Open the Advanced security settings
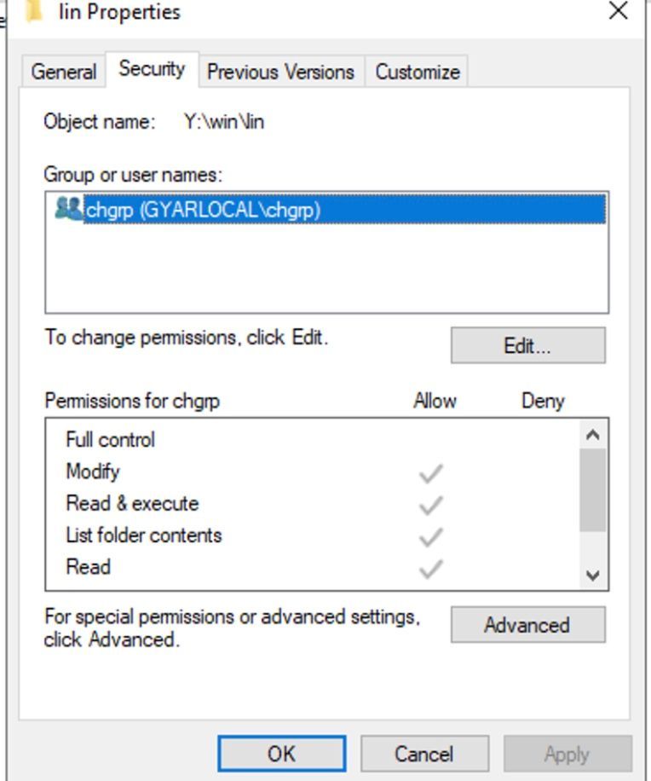 coord(527,625)
